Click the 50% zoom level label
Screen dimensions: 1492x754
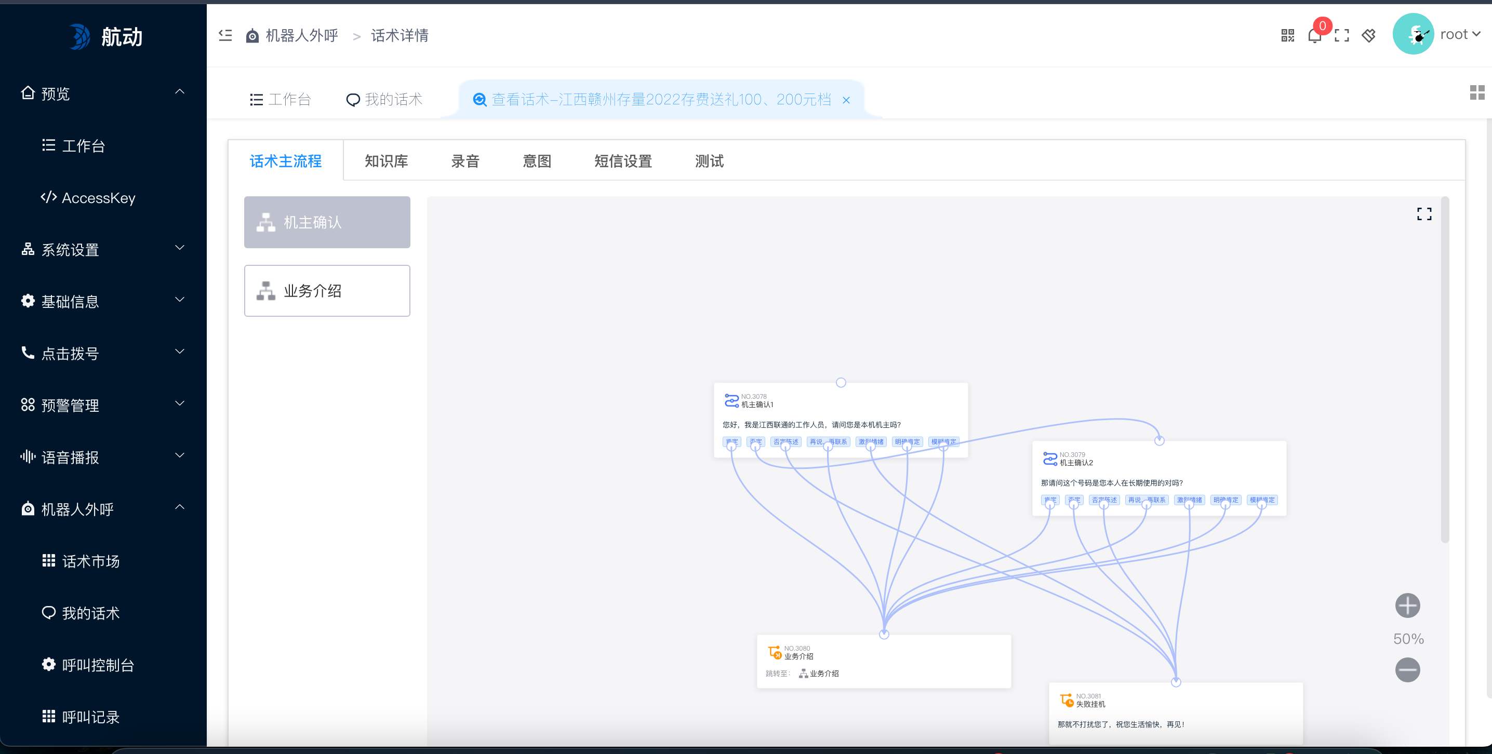(x=1407, y=639)
